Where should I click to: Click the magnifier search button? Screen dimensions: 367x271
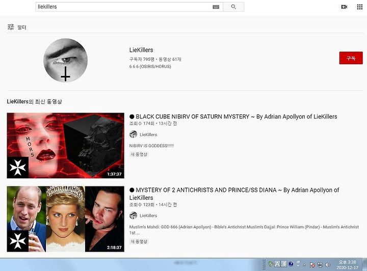coord(233,7)
